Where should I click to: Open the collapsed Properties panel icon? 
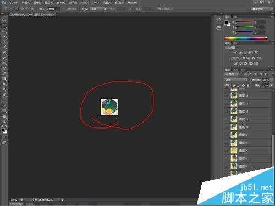point(219,28)
